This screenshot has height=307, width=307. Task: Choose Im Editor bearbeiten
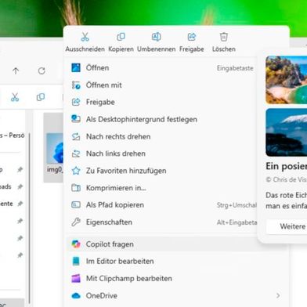pyautogui.click(x=176, y=262)
